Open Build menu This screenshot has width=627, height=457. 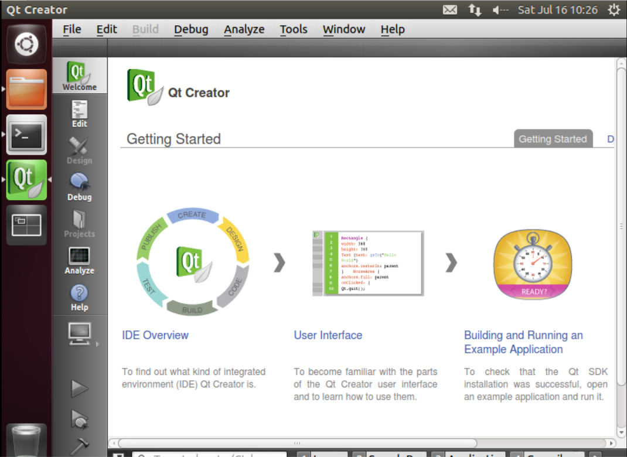point(145,29)
